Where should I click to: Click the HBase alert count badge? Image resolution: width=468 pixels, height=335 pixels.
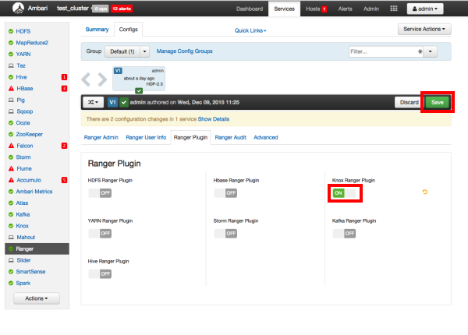(64, 89)
